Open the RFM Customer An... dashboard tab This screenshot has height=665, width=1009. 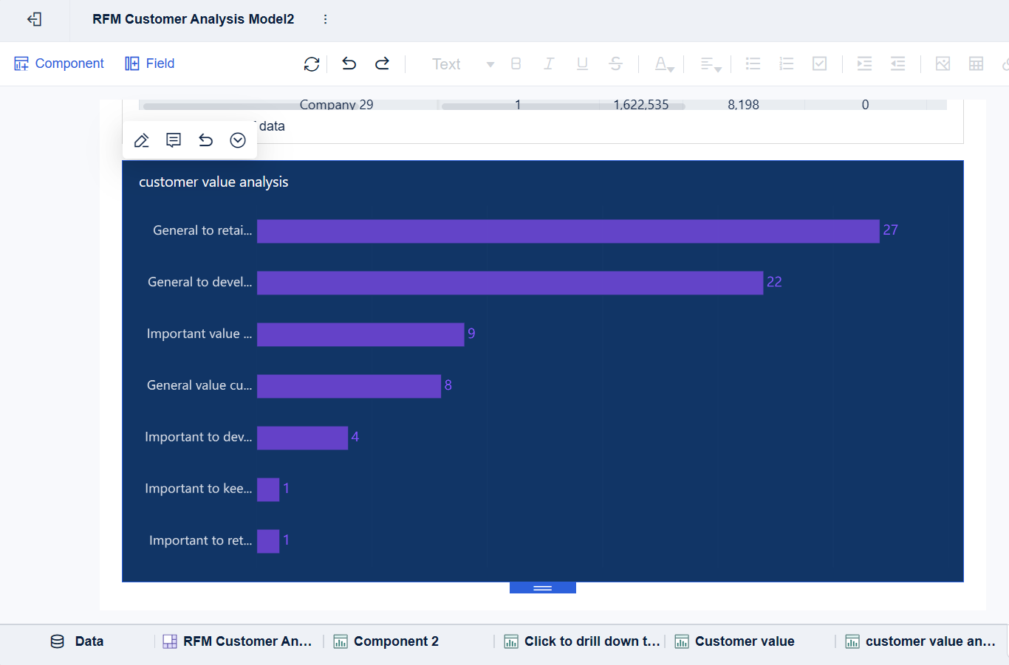(237, 641)
